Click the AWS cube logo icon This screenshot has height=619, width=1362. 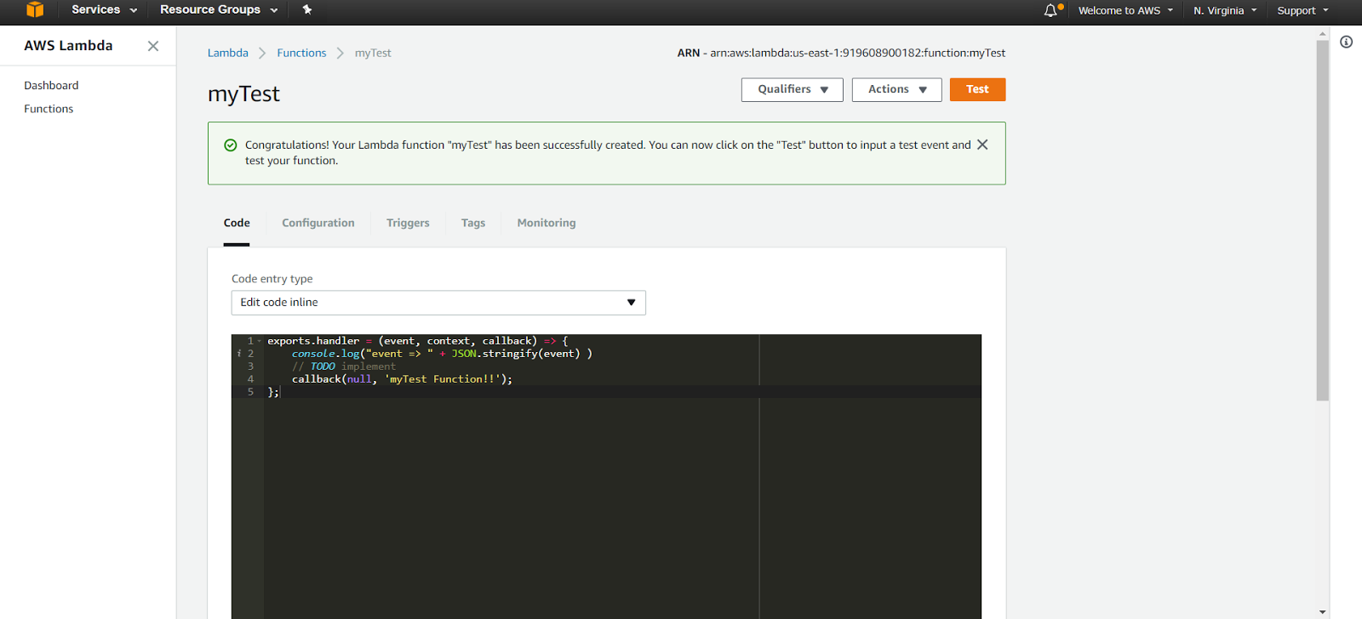(x=35, y=10)
